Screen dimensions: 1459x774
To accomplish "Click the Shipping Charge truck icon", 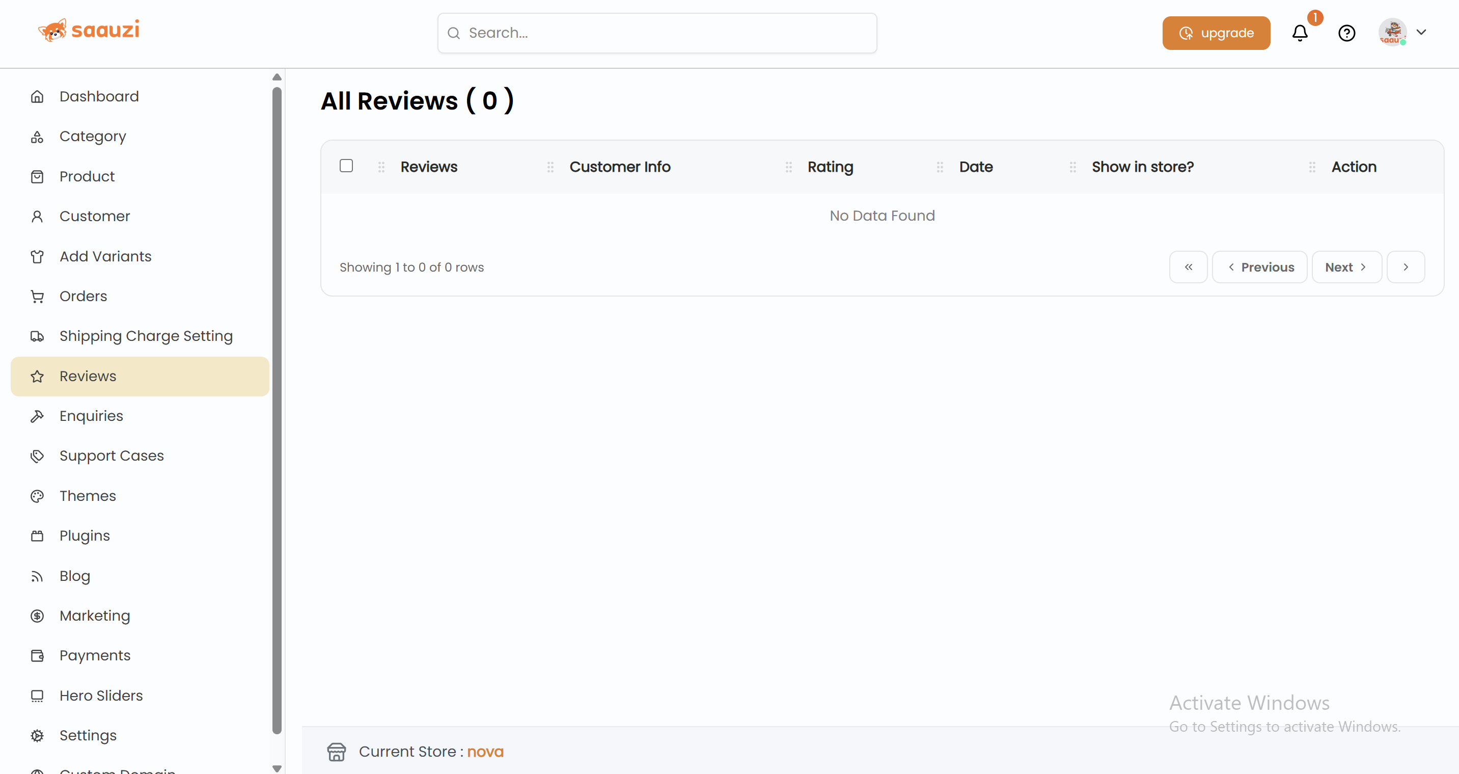I will 37,336.
